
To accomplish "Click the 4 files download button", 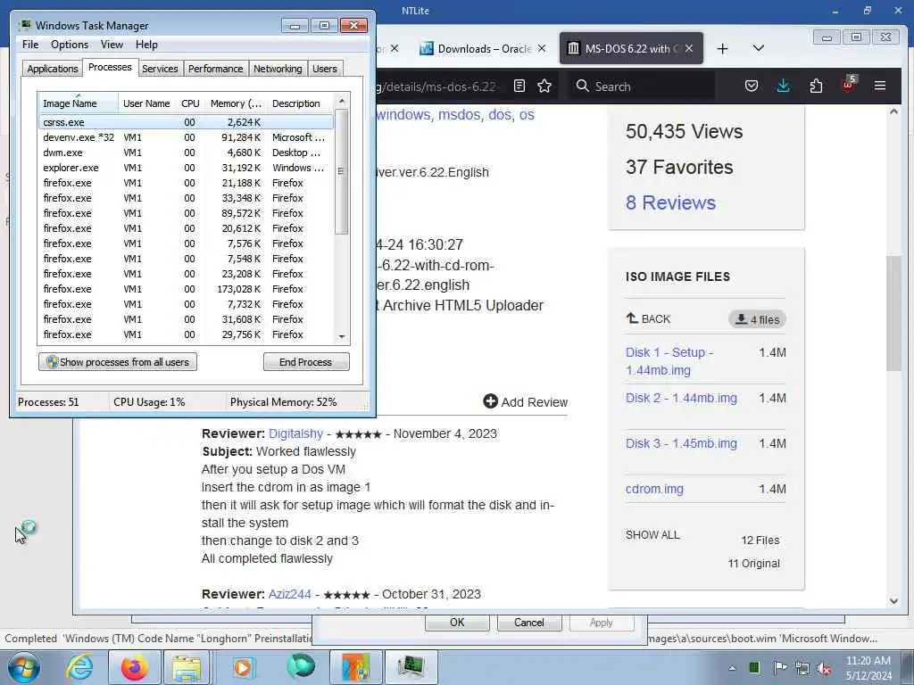I will pyautogui.click(x=757, y=319).
